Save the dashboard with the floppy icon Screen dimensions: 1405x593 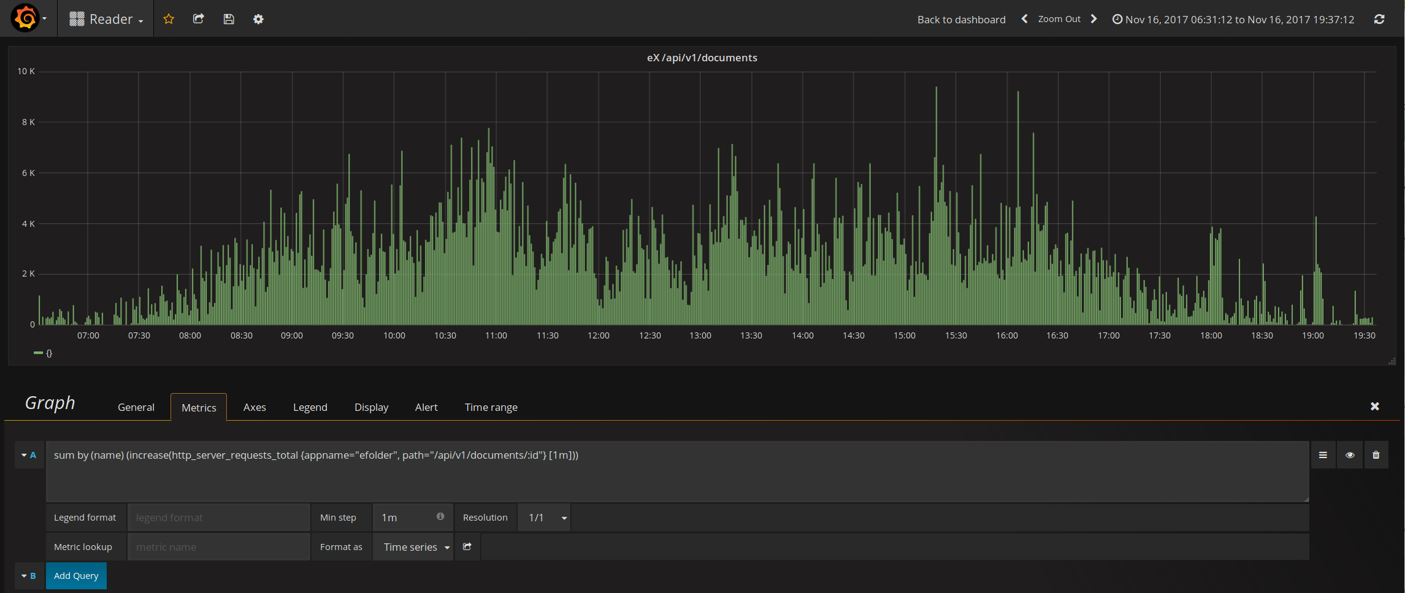tap(228, 19)
